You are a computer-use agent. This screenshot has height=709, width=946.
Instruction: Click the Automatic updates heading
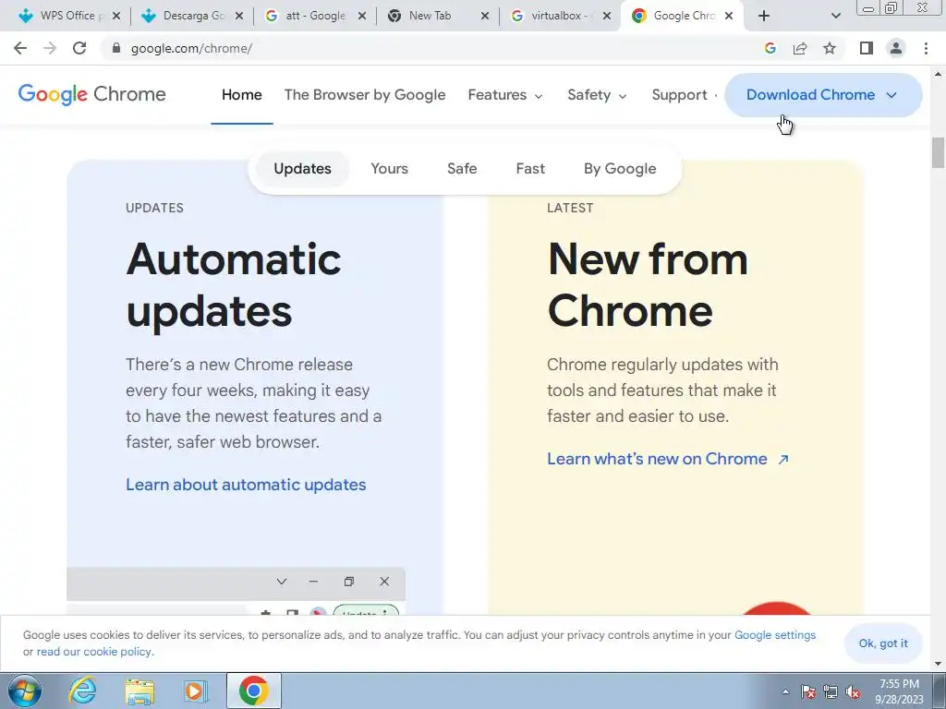click(234, 284)
